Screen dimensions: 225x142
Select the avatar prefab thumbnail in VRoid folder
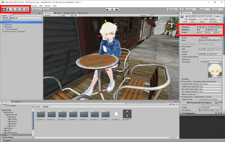127,114
